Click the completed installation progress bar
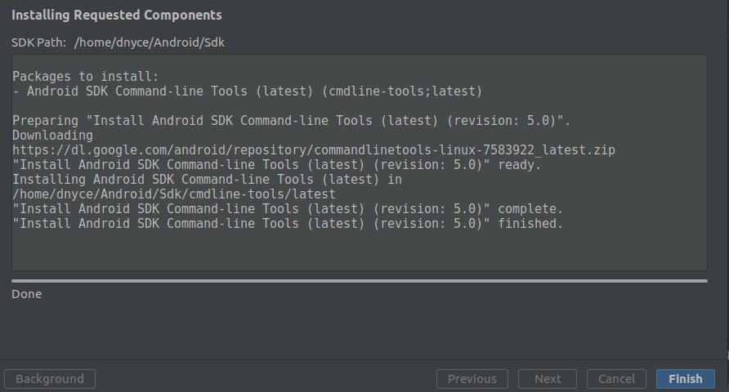This screenshot has width=729, height=392. point(360,281)
